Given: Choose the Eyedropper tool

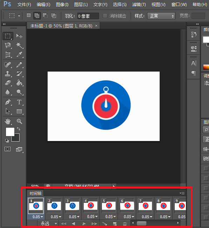Looking at the screenshot, I should click(19, 54).
